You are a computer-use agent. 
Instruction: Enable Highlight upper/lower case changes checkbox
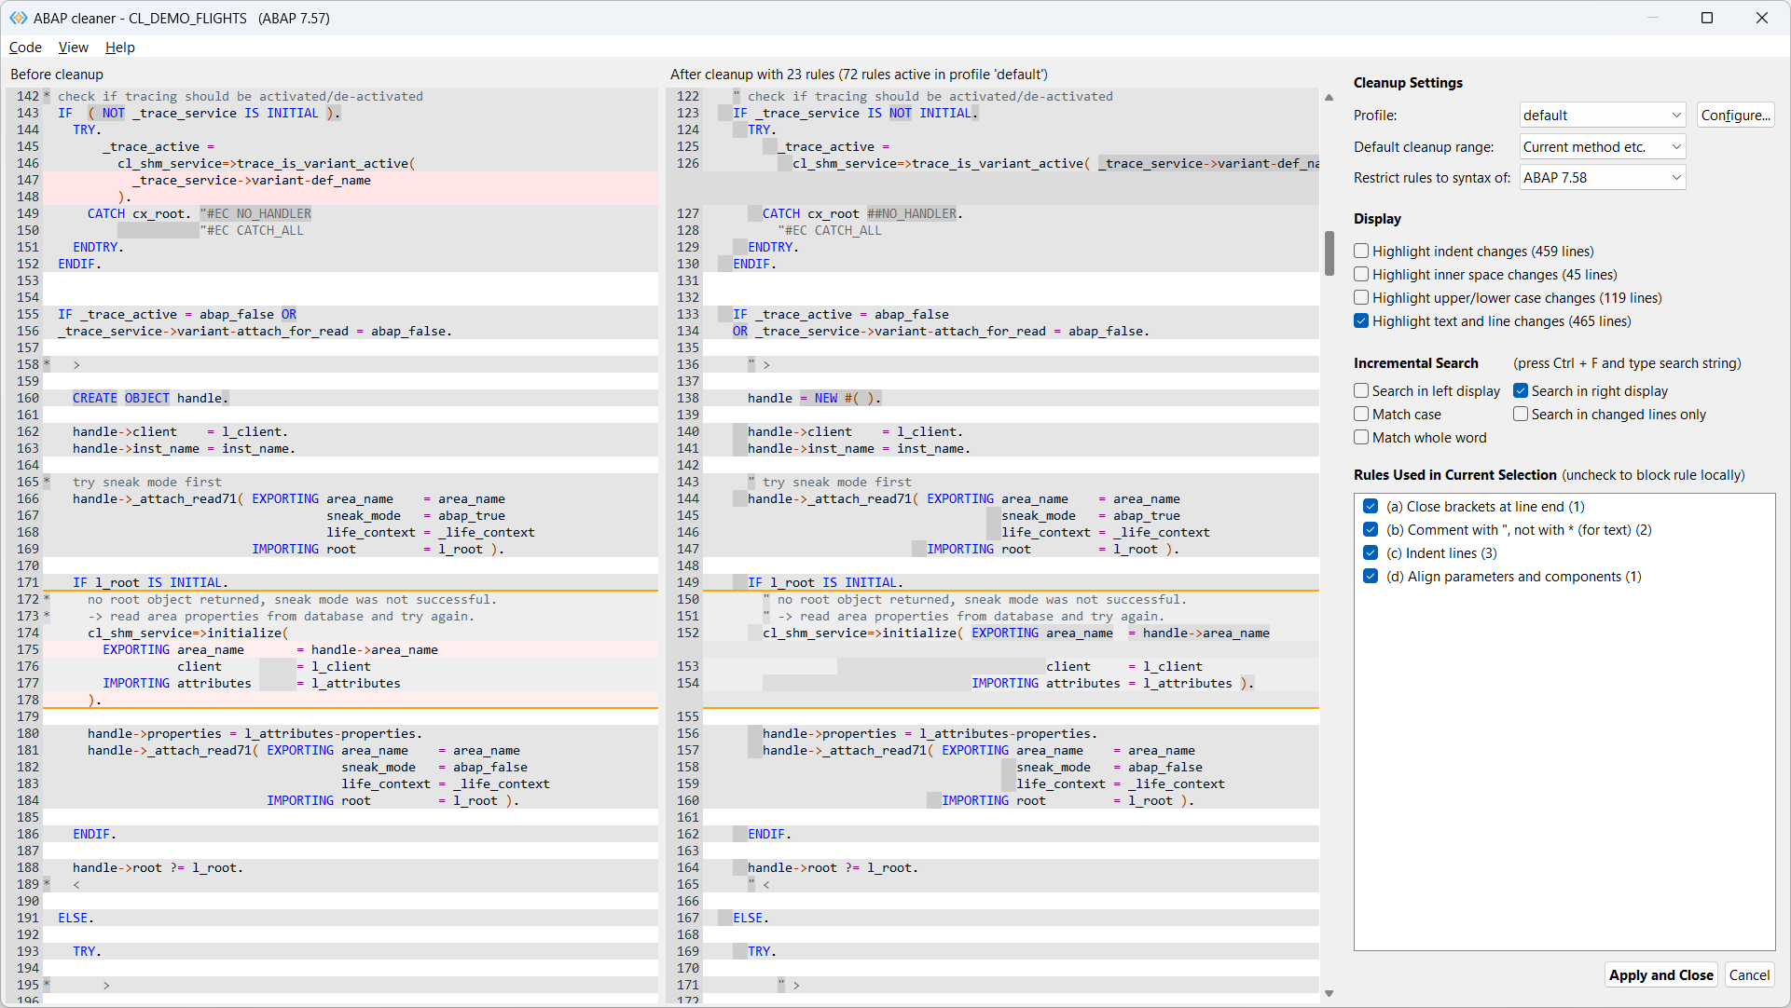point(1361,298)
